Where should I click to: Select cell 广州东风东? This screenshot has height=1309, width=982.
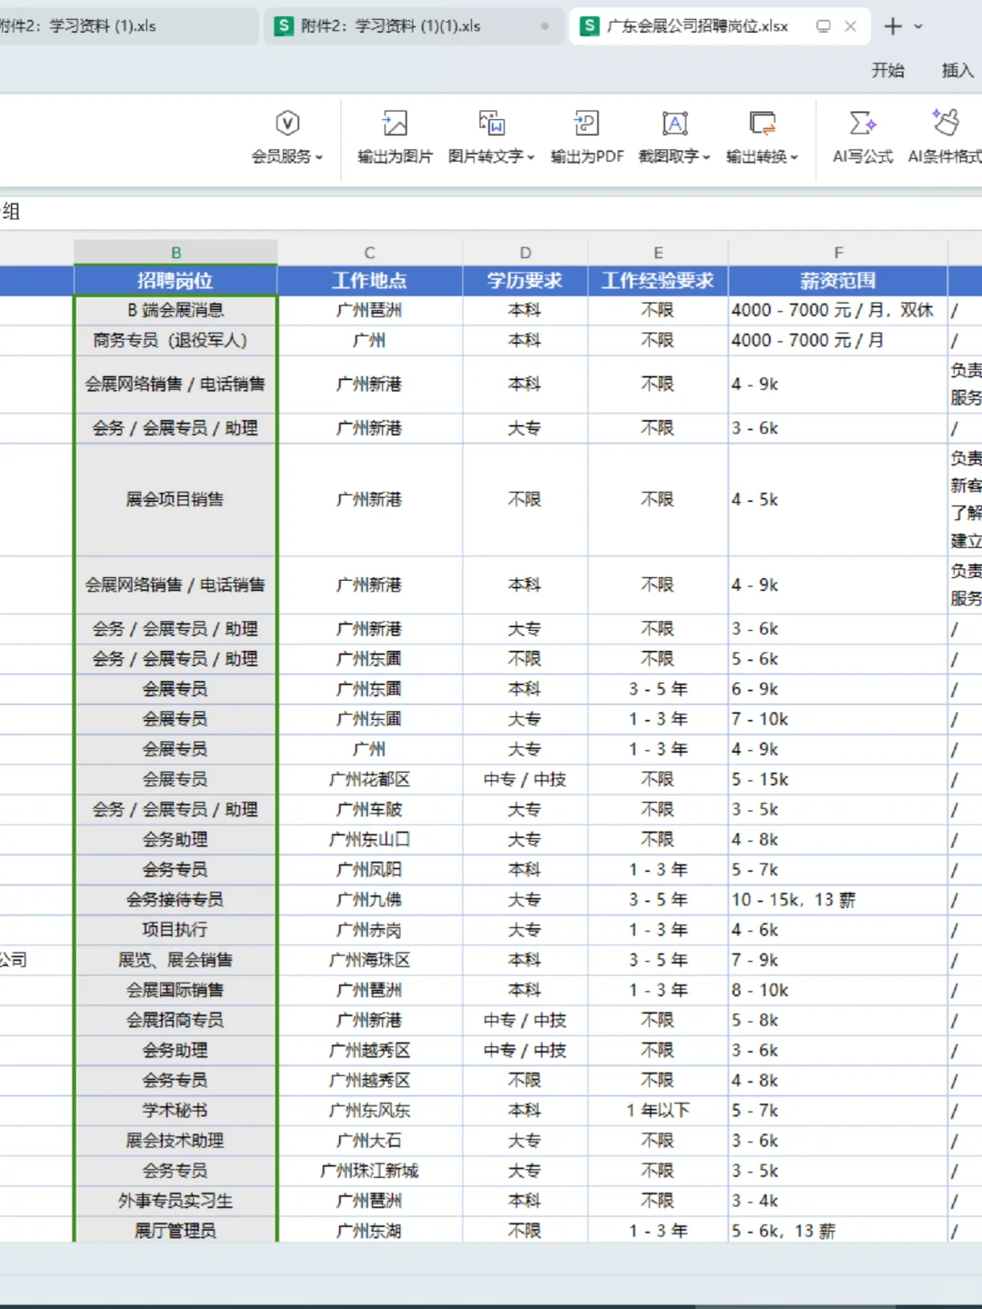coord(370,1111)
